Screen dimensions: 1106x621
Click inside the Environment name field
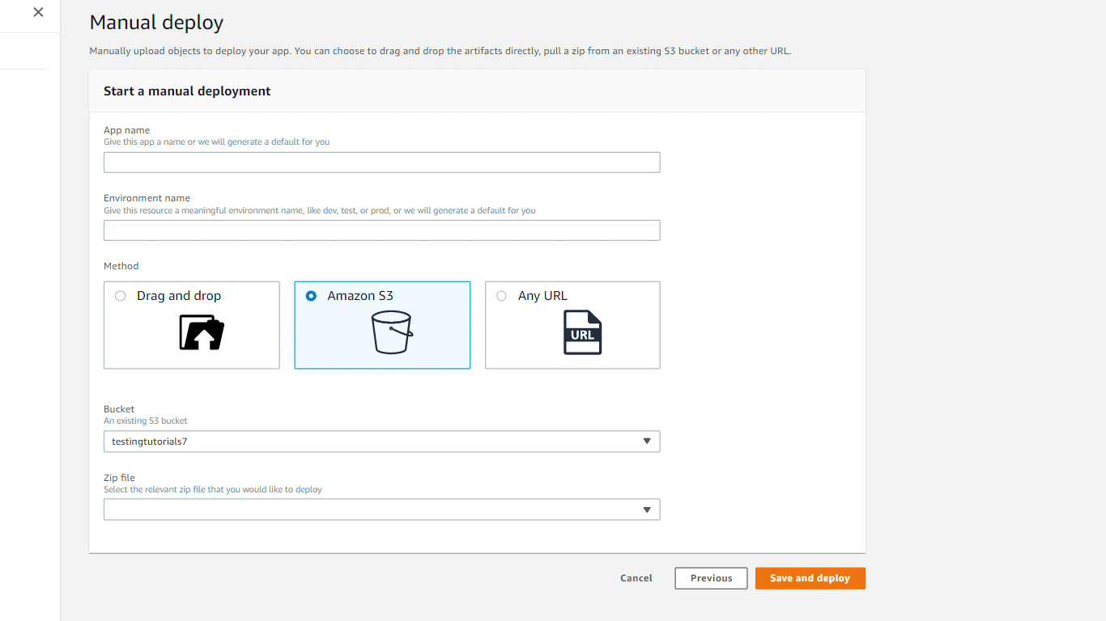tap(381, 230)
